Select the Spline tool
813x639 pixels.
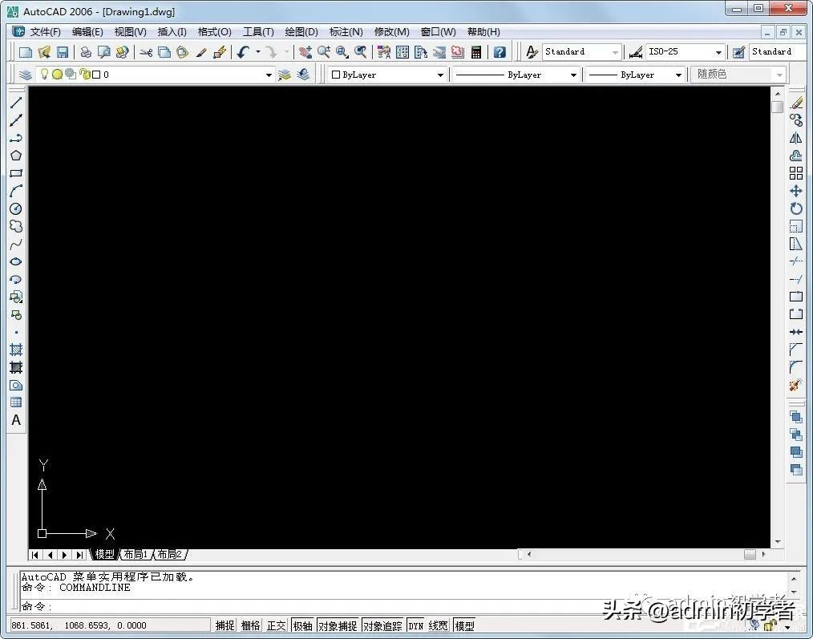coord(17,245)
